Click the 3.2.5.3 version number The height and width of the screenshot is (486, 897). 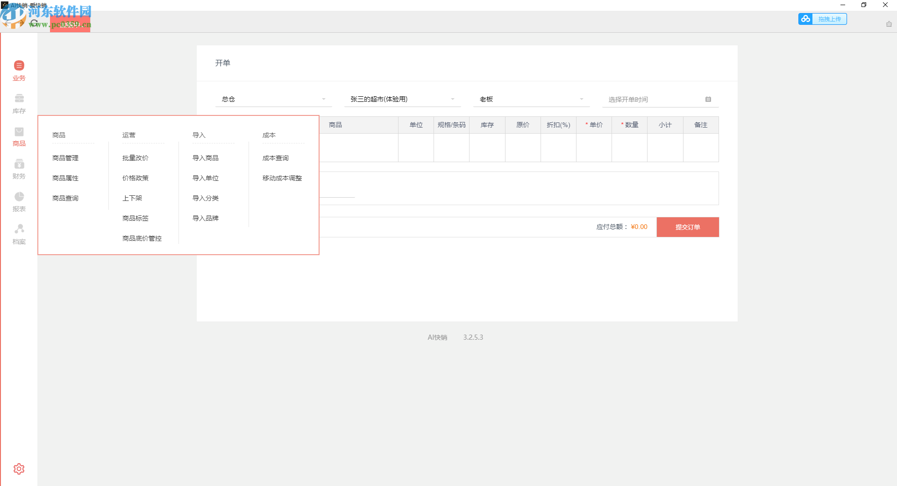[x=473, y=337]
